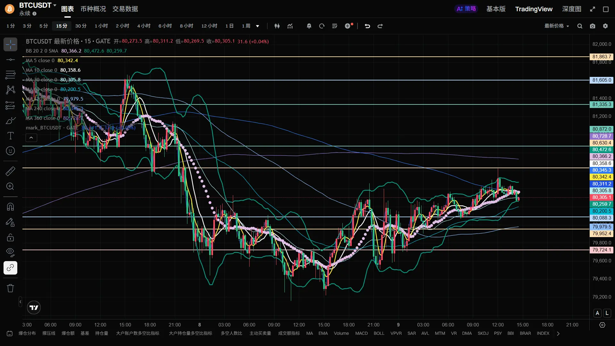The image size is (615, 346).
Task: Click the plus icon with red dot
Action: pos(348,26)
